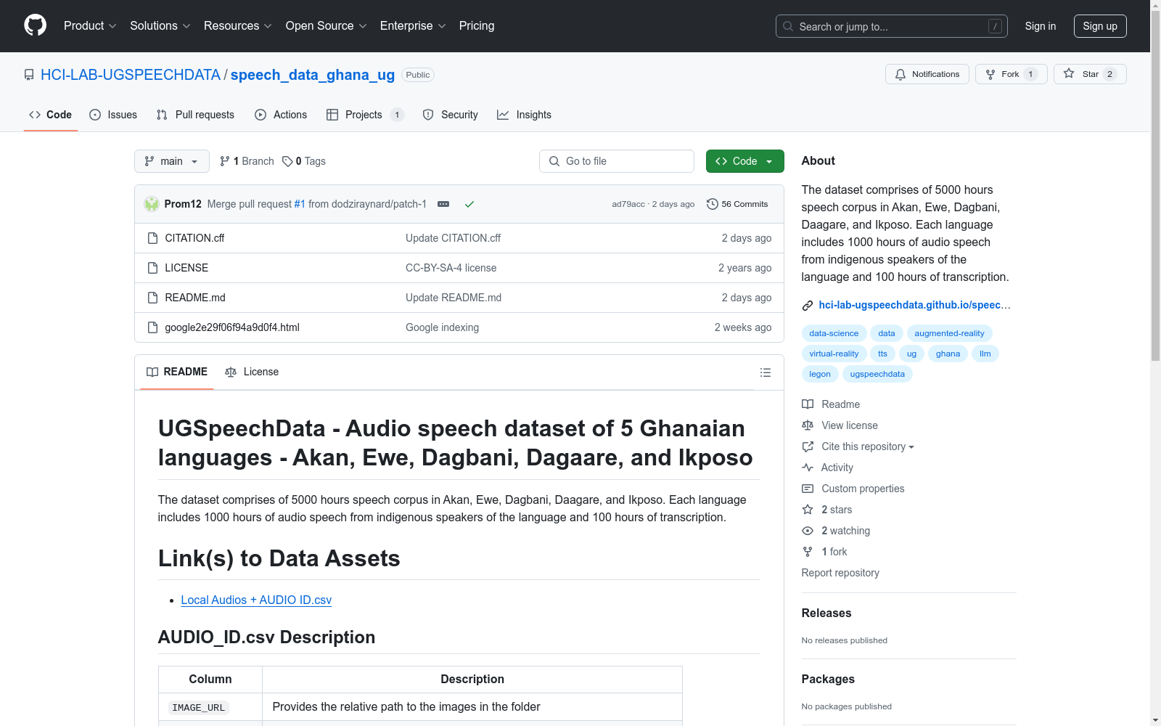Click the Sign in link
Viewport: 1161px width, 726px height.
tap(1041, 26)
